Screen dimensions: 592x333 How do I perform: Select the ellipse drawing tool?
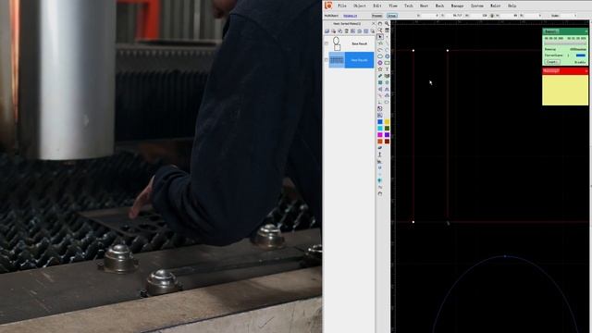click(380, 56)
